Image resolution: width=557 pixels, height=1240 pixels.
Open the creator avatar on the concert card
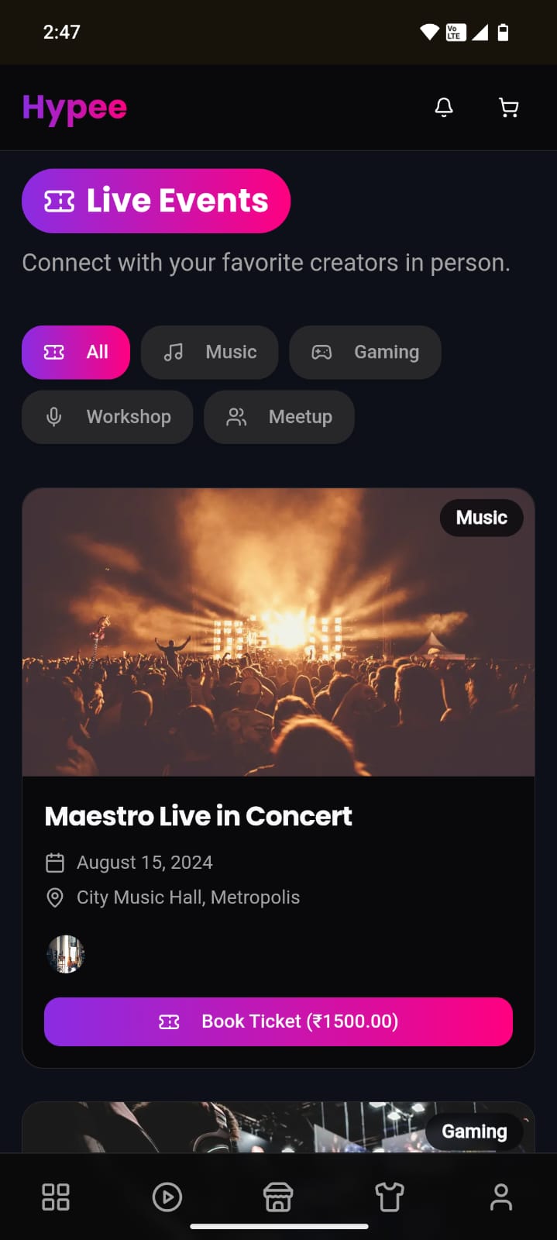tap(66, 954)
